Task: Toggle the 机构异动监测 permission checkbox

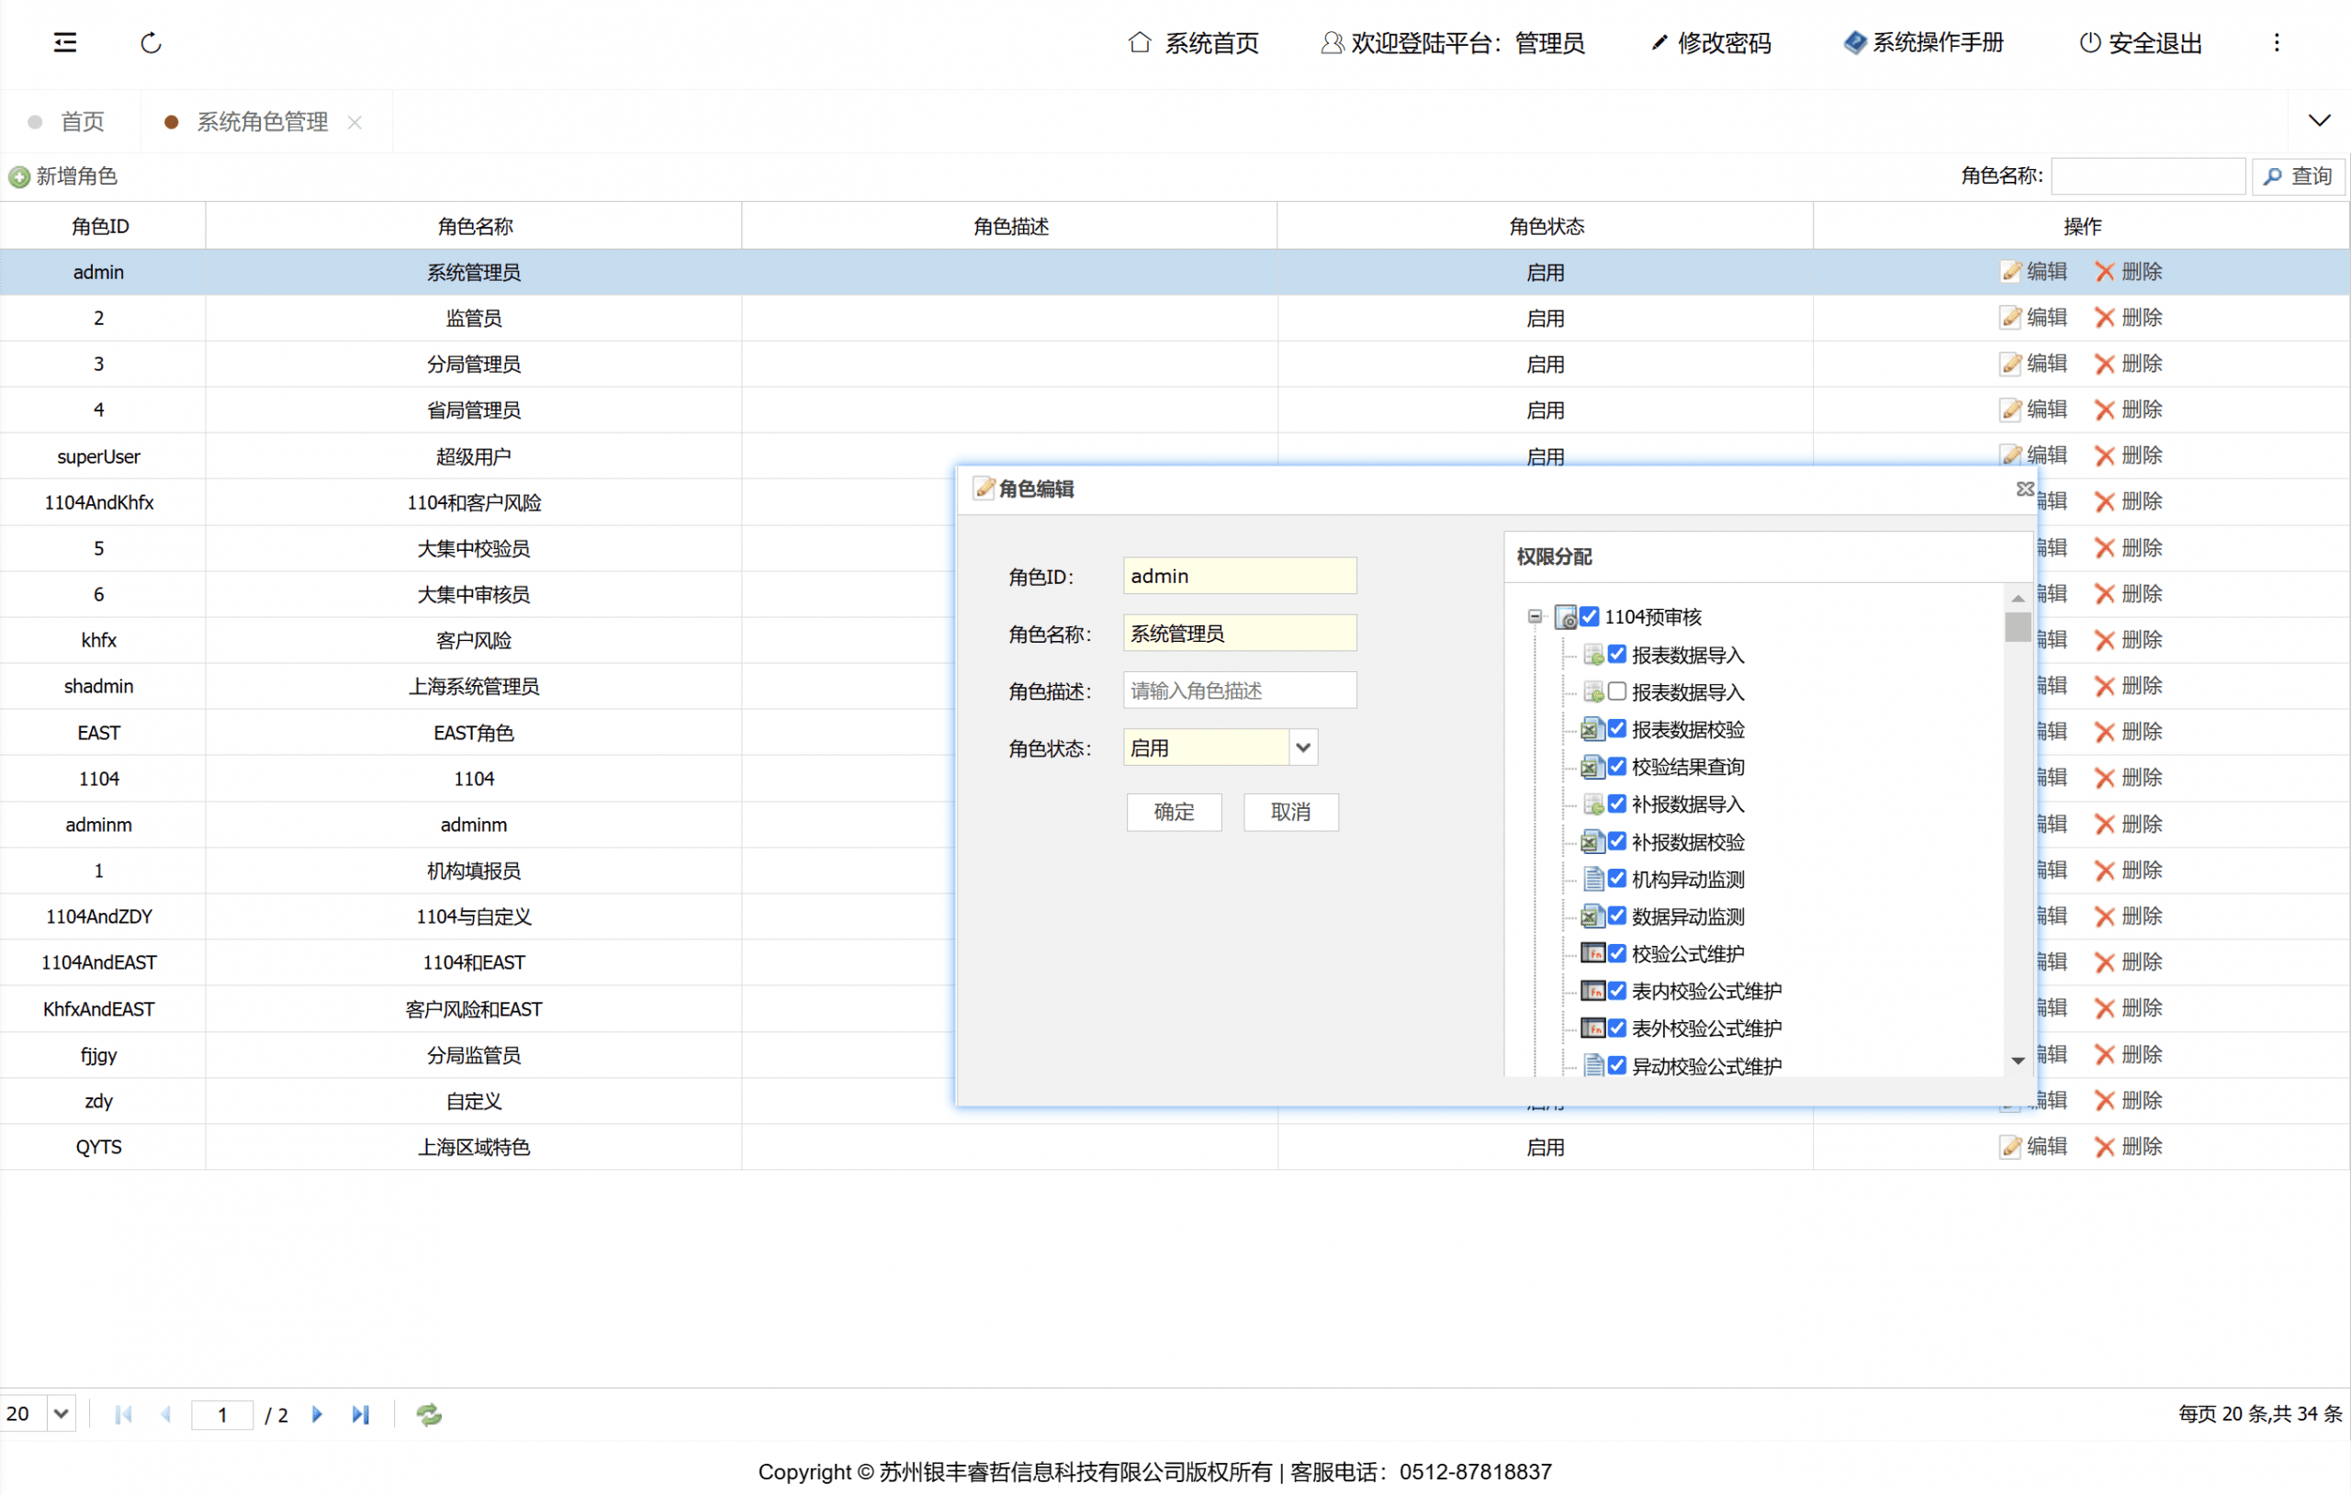Action: click(x=1617, y=879)
